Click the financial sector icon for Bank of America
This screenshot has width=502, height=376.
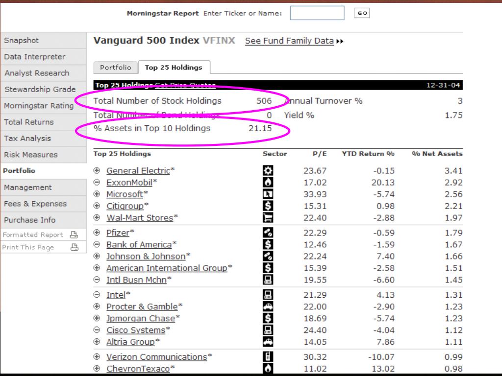coord(268,244)
